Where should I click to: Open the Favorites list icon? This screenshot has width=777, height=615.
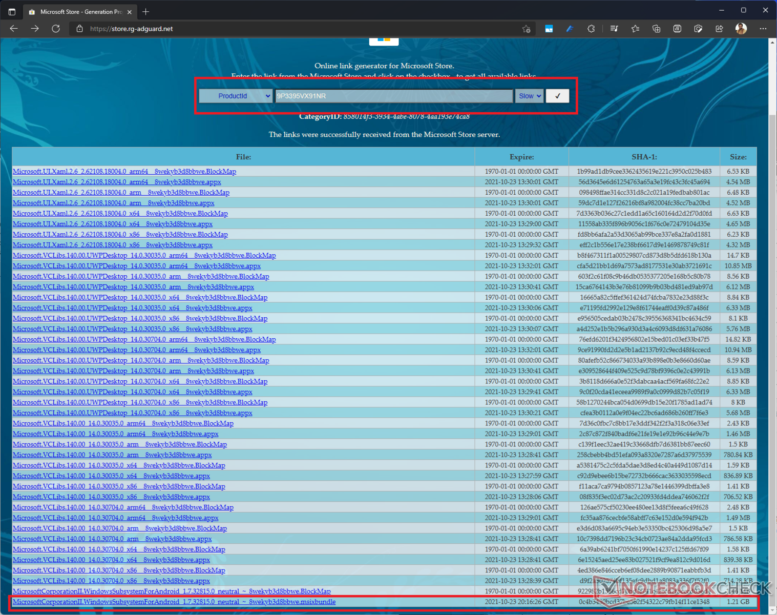(635, 29)
